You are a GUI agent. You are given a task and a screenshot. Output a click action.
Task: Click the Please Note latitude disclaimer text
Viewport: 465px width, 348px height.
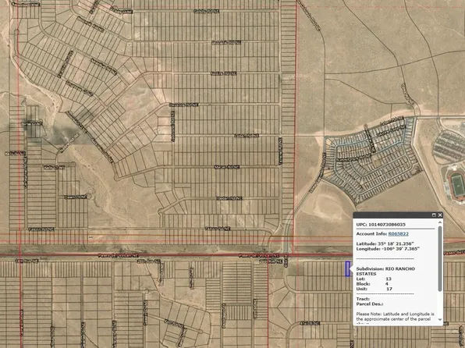[396, 318]
